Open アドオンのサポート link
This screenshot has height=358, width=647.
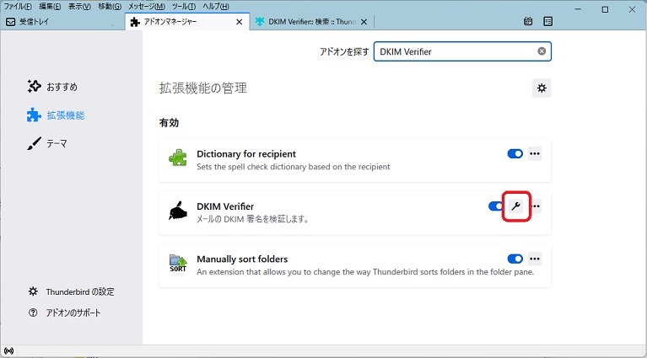click(x=73, y=313)
